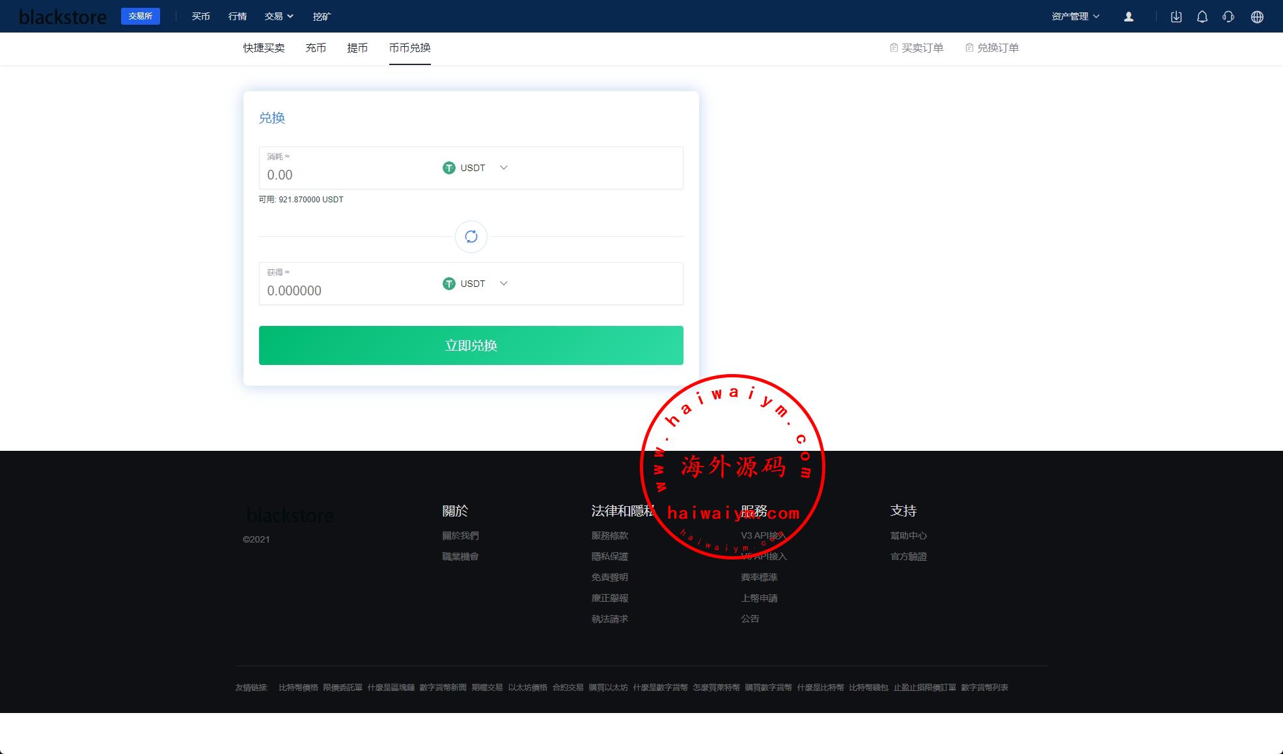Image resolution: width=1283 pixels, height=754 pixels.
Task: Open 挖矿 in top navigation
Action: point(322,16)
